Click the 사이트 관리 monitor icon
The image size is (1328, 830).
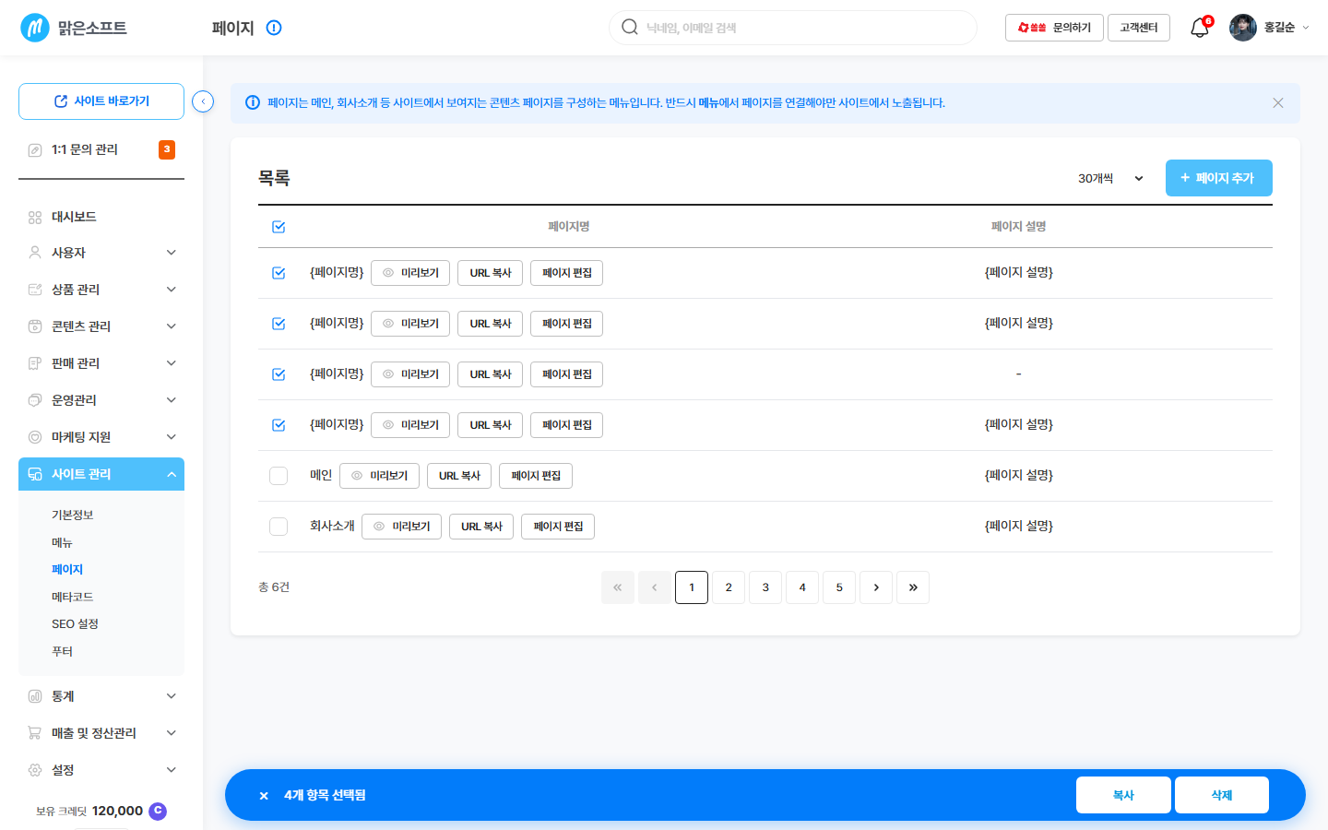pyautogui.click(x=35, y=474)
